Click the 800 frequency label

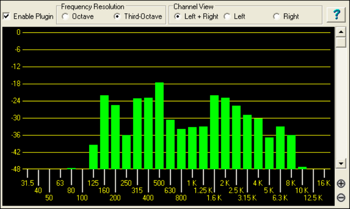(x=181, y=198)
